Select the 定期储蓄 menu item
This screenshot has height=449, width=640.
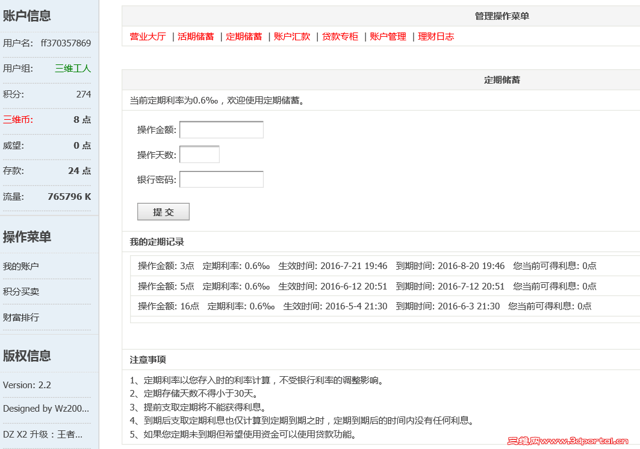pyautogui.click(x=244, y=37)
